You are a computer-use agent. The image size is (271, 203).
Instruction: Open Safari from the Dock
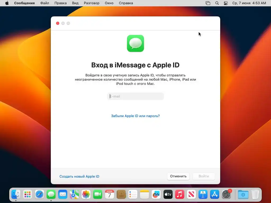click(39, 194)
